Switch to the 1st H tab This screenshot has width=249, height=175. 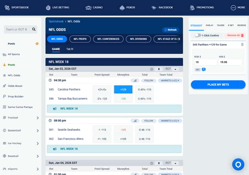(70, 49)
